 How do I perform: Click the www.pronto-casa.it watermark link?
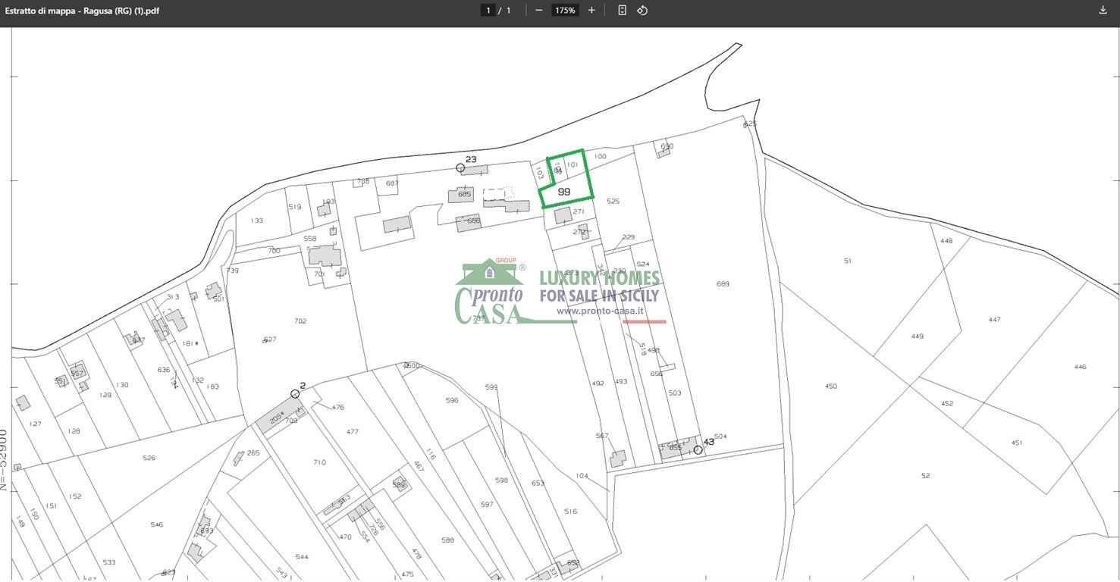pos(600,311)
